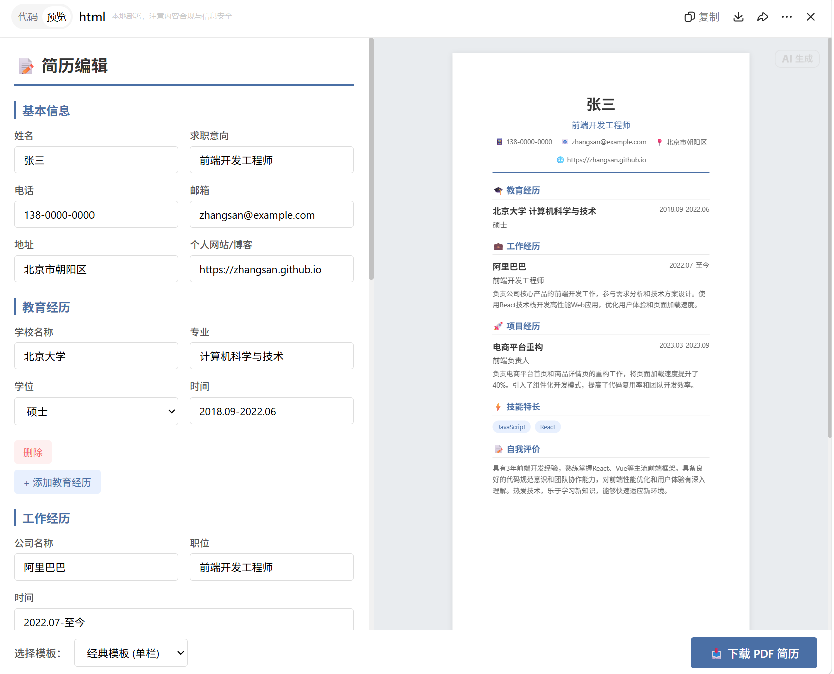Click the 下载 PDF 简历 button
Screen dimensions: 834x674
[x=754, y=653]
